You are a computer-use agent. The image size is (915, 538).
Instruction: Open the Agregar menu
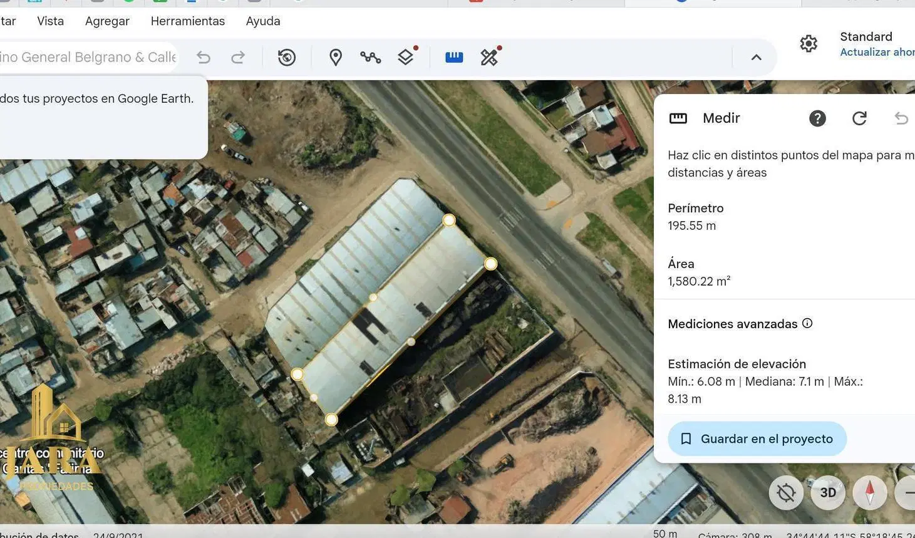(107, 21)
